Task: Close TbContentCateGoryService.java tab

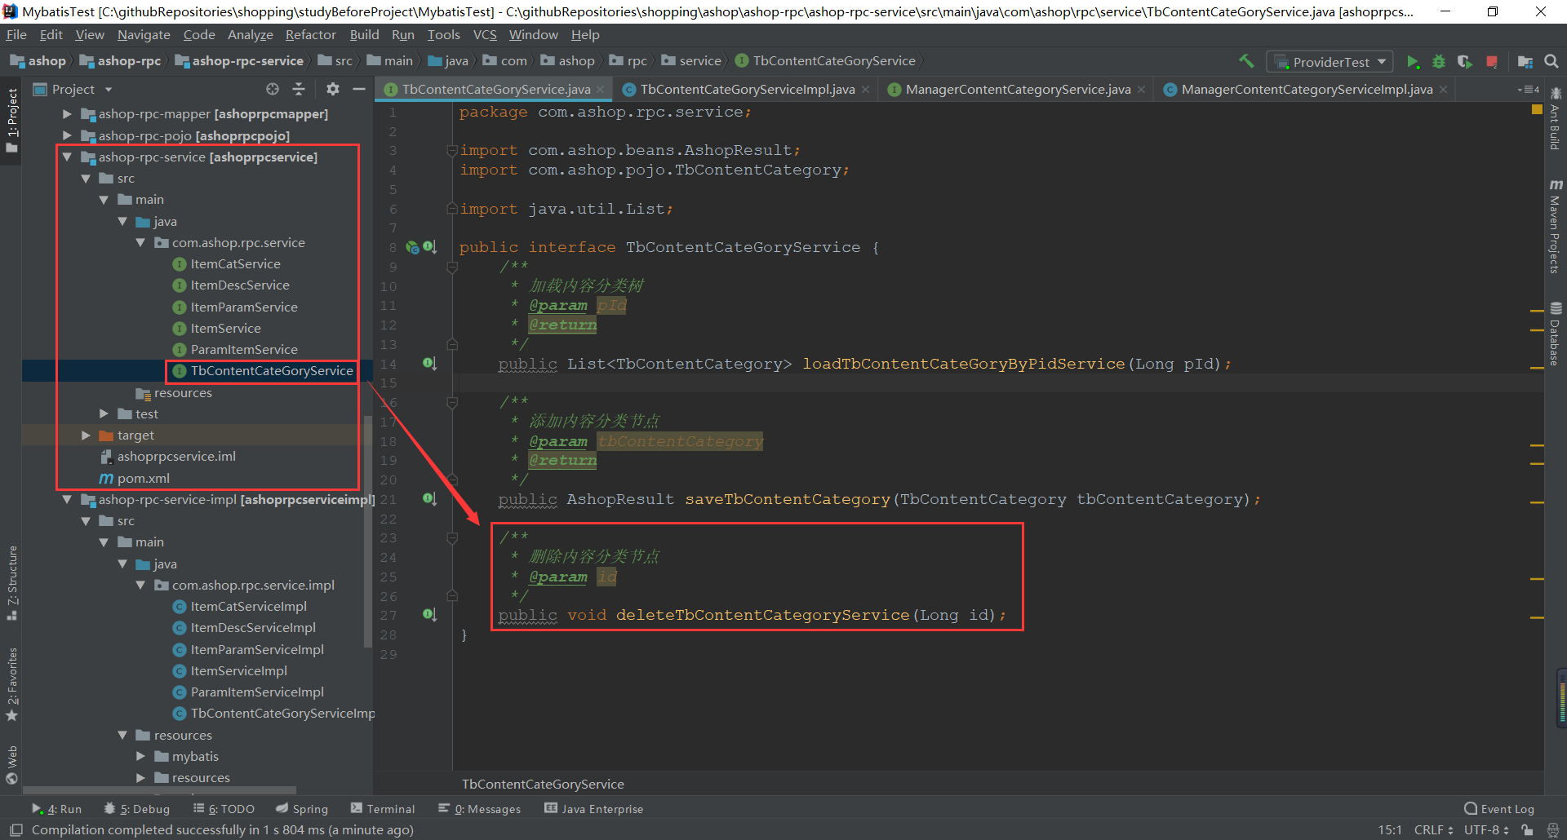Action: coord(601,90)
